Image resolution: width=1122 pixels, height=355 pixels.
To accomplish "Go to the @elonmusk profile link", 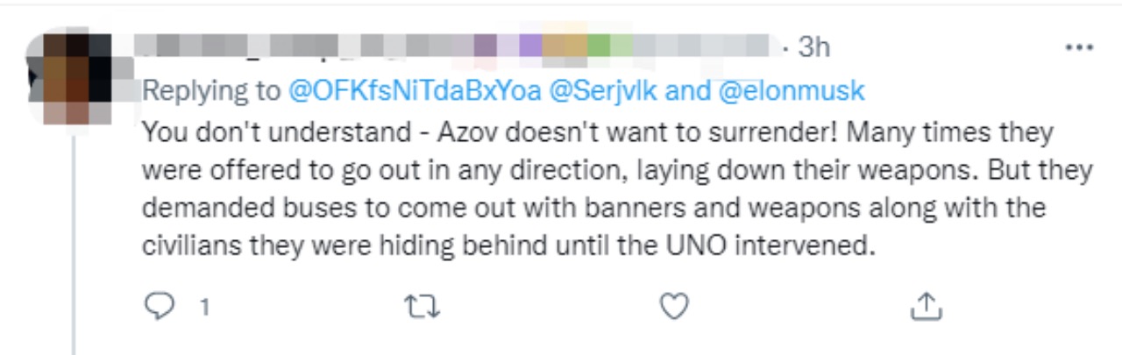I will pos(792,90).
